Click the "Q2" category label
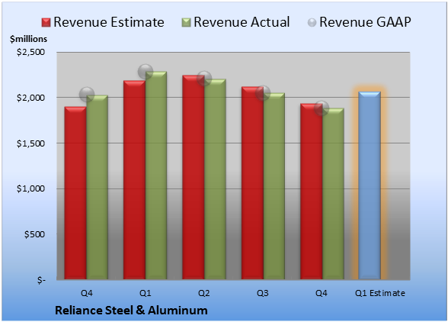This screenshot has height=322, width=448. [204, 293]
